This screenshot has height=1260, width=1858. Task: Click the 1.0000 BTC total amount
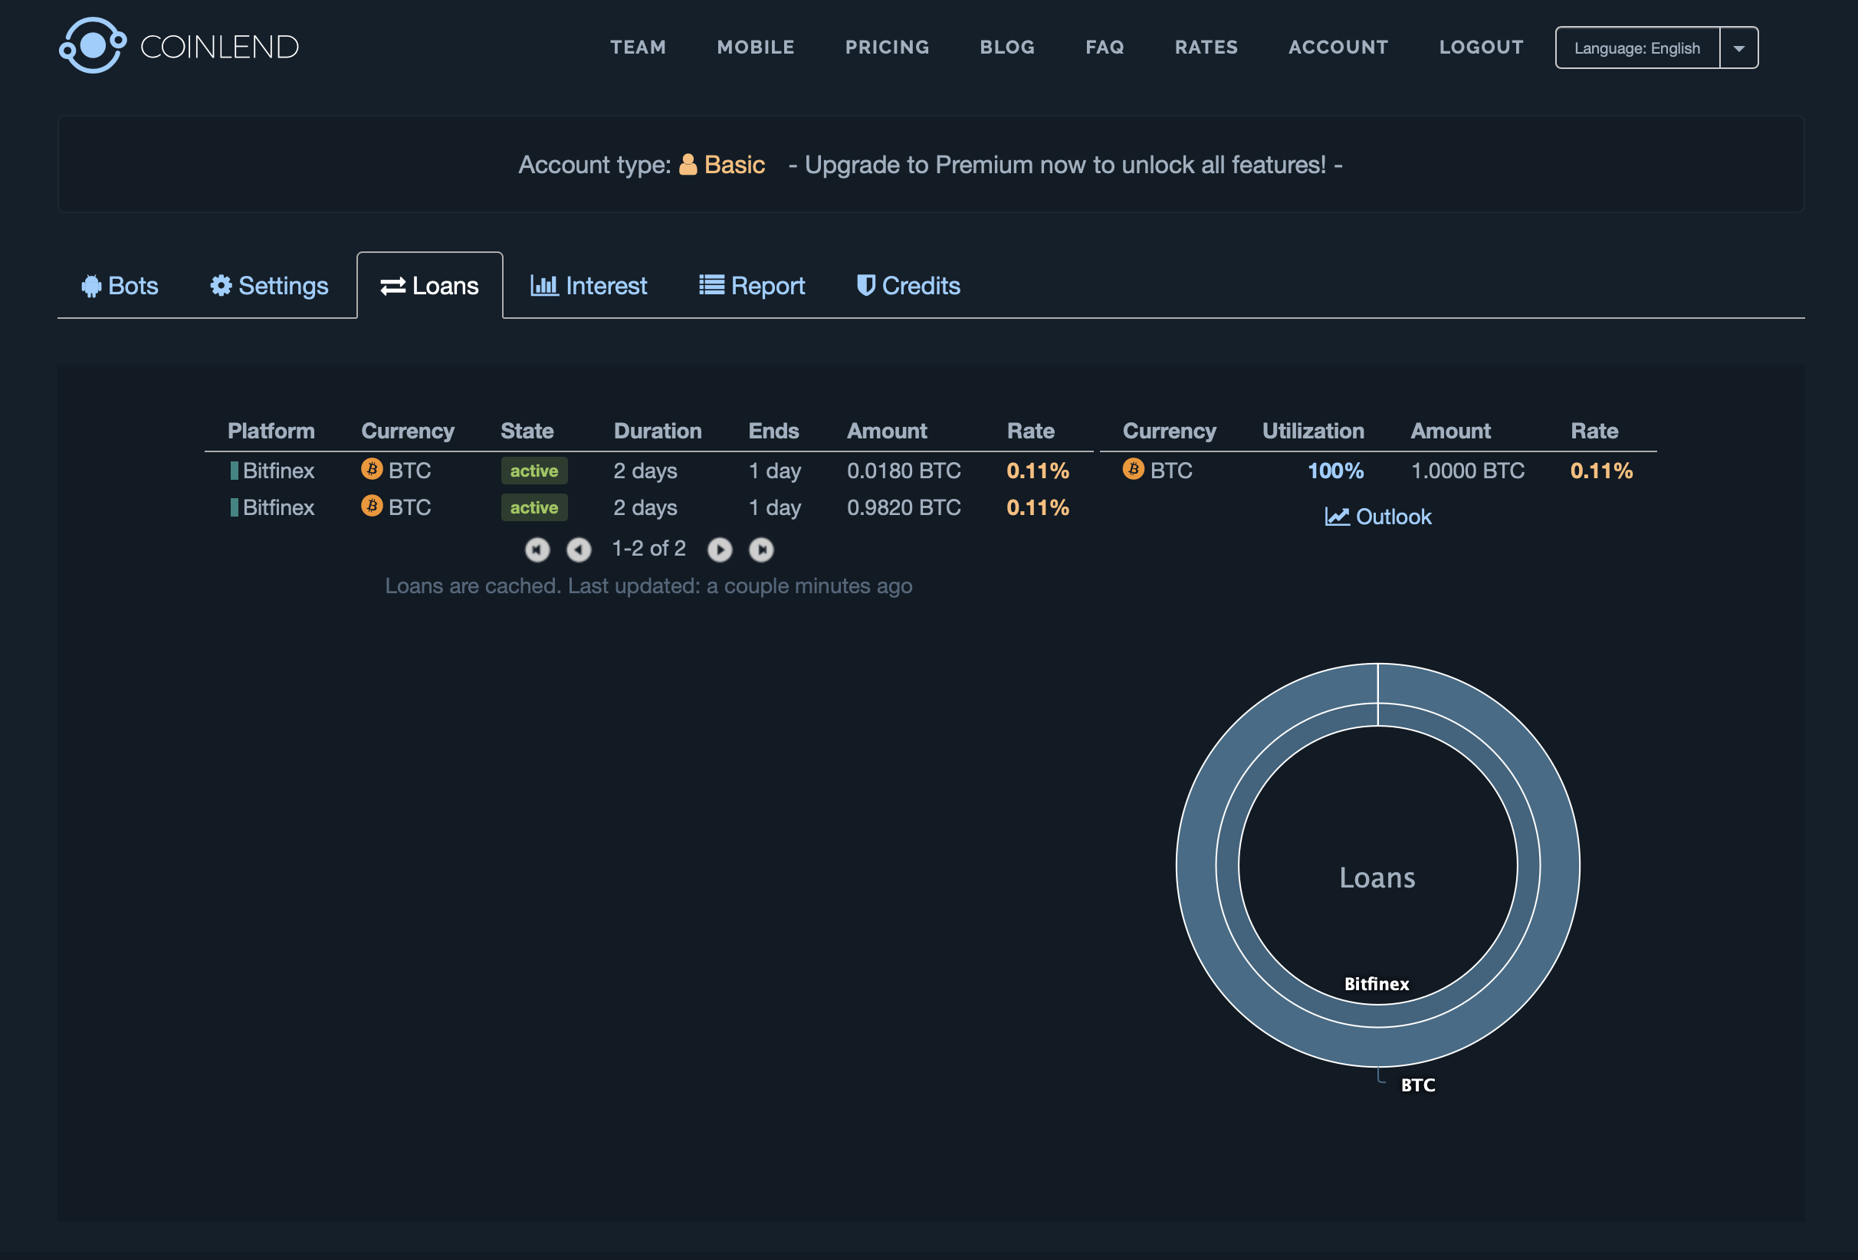1467,470
